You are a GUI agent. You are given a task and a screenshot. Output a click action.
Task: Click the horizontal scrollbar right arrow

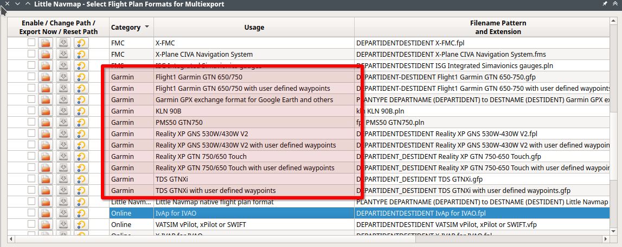(x=606, y=239)
